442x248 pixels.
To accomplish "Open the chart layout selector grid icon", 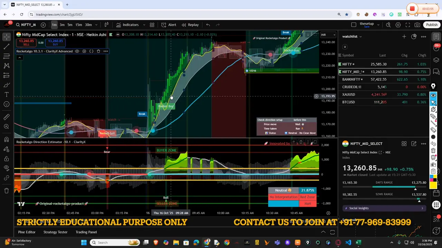I will [152, 24].
